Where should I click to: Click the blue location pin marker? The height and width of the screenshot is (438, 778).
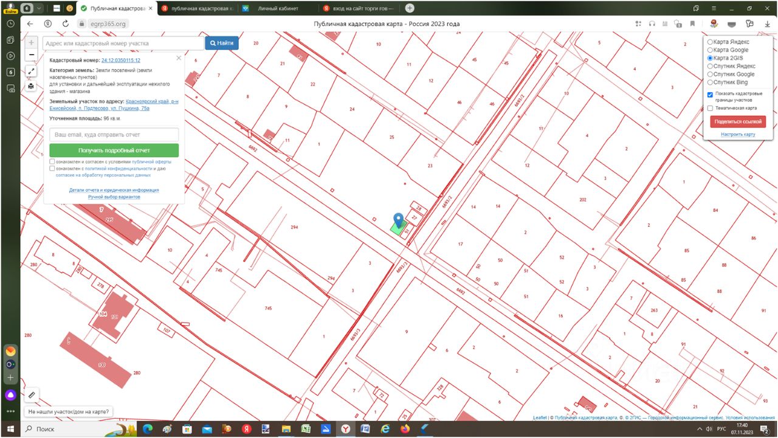[398, 220]
